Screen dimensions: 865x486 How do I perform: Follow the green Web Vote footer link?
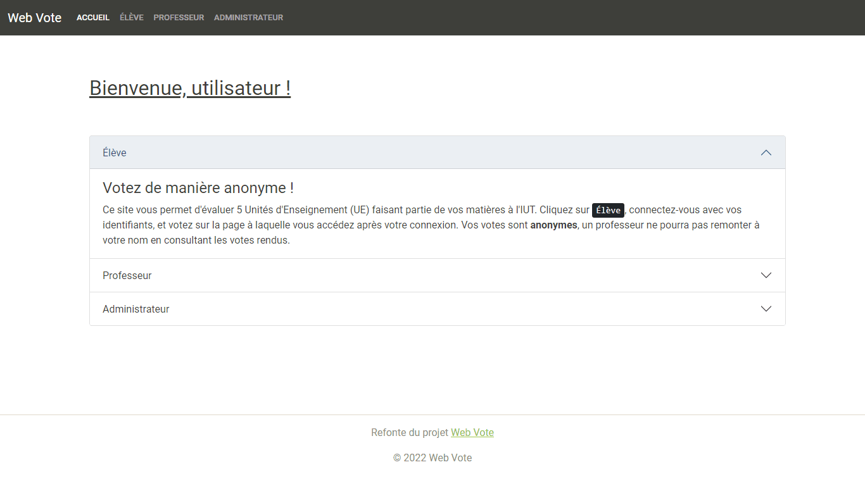[472, 433]
